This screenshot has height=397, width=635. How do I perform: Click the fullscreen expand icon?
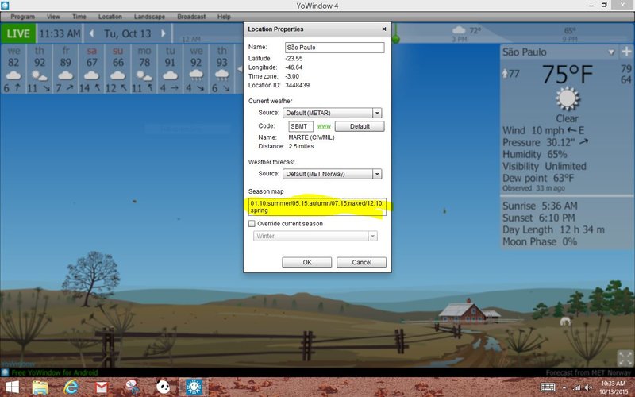pyautogui.click(x=625, y=359)
